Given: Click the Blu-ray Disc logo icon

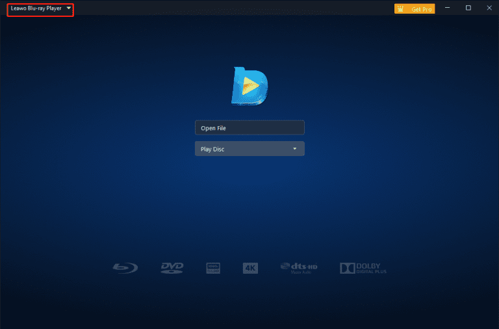Looking at the screenshot, I should pyautogui.click(x=123, y=267).
